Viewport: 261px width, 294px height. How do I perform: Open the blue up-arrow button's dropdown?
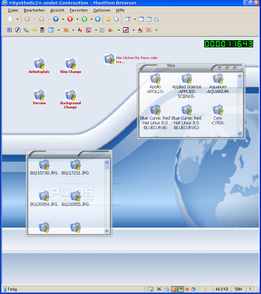[63, 19]
